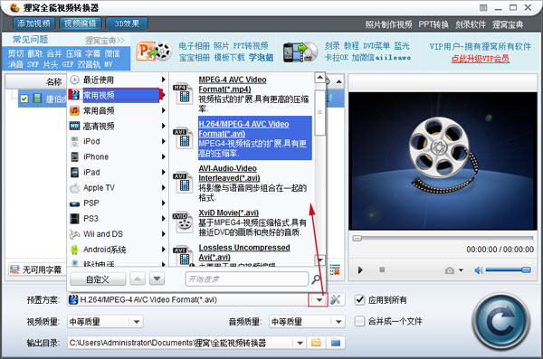Open the 音频质量 audio quality dropdown
Image resolution: width=543 pixels, height=359 pixels.
pos(338,322)
